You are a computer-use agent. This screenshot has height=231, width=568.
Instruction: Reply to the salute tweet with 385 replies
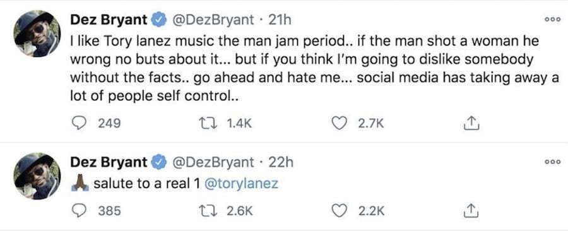78,211
